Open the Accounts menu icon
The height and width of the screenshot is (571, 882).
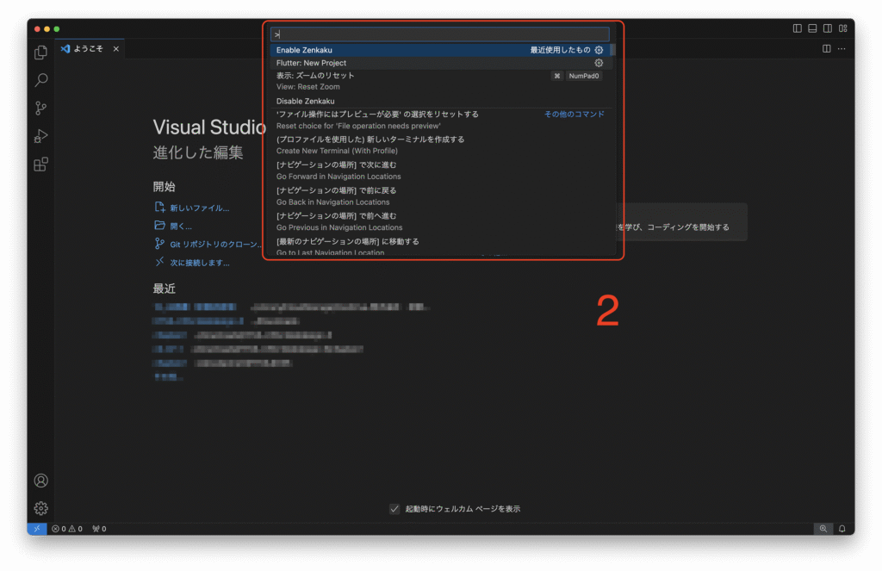41,481
